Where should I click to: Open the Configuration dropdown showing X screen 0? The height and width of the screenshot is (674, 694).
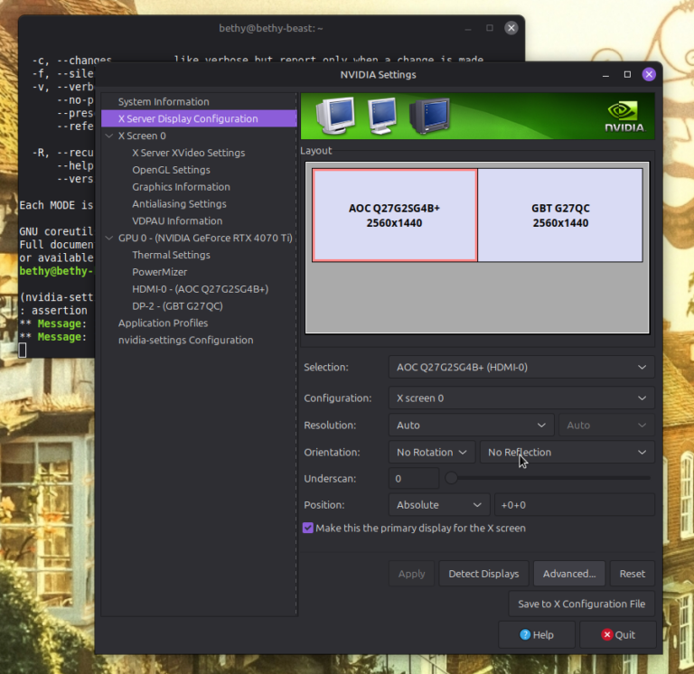click(521, 398)
